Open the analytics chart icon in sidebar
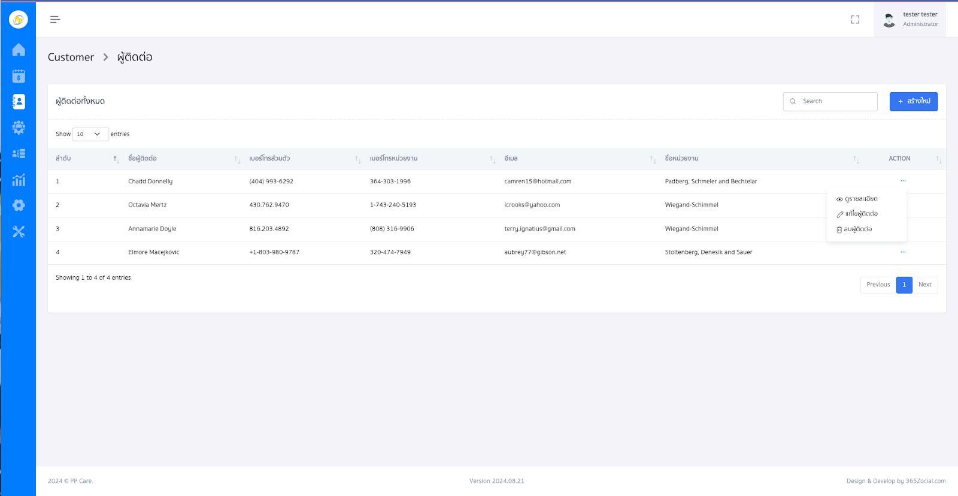The width and height of the screenshot is (958, 496). [19, 180]
